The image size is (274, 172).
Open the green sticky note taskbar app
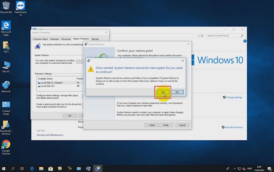(60, 169)
